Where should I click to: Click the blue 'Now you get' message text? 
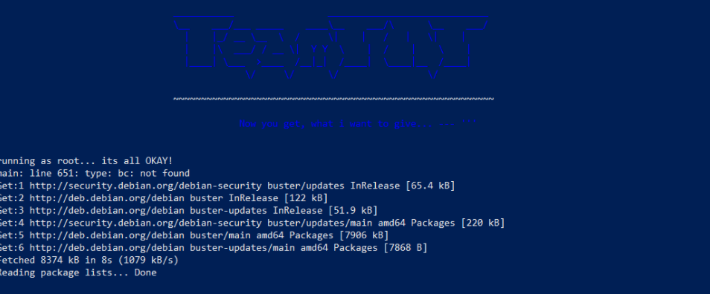pos(358,124)
